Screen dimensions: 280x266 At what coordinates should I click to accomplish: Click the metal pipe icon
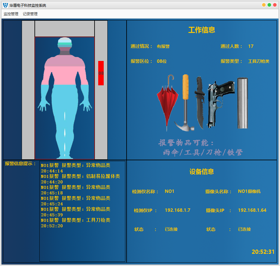click(242, 103)
